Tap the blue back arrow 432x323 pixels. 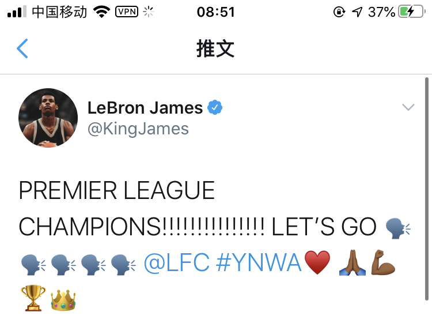(x=22, y=48)
